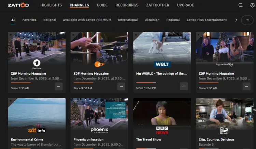This screenshot has height=149, width=256.
Task: Open 'My WORLD - The opinion of the ...' title
Action: point(162,74)
